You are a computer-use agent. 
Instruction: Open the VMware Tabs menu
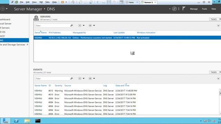[47, 2]
